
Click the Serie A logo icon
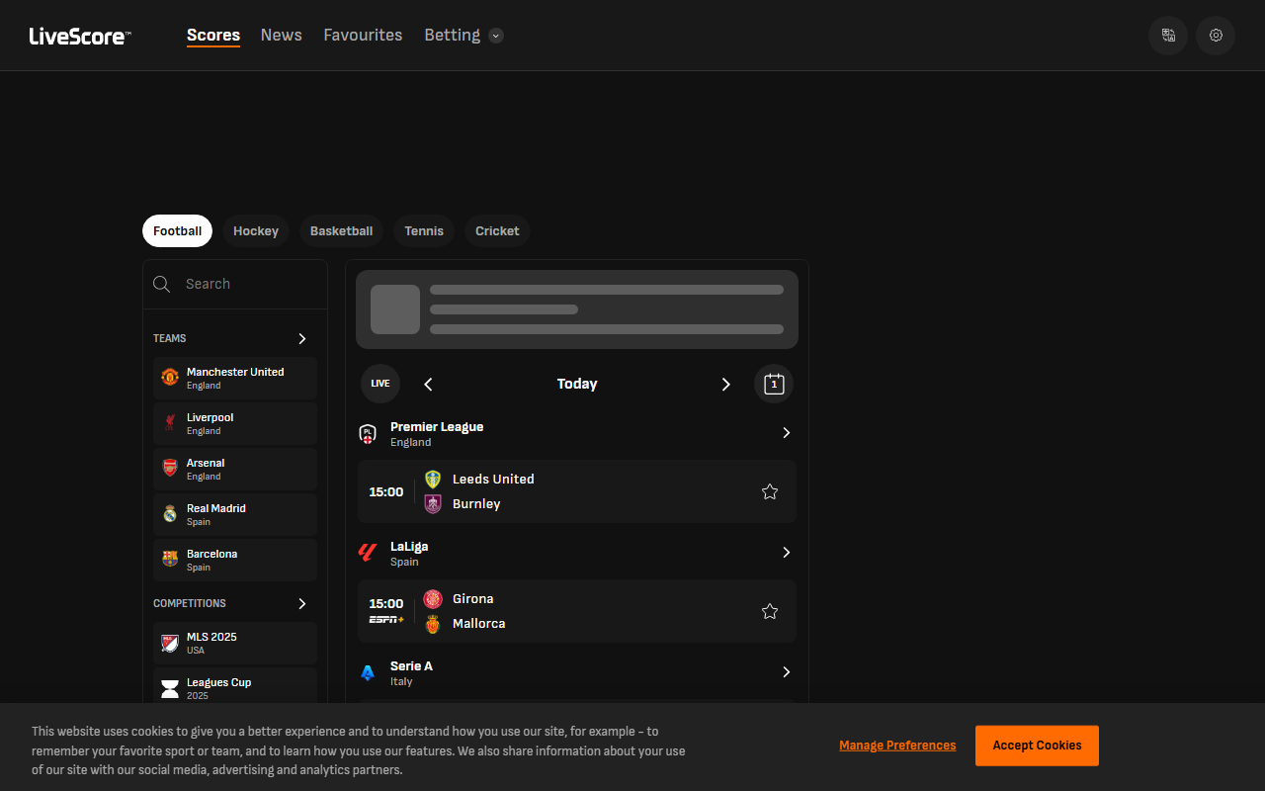(368, 672)
